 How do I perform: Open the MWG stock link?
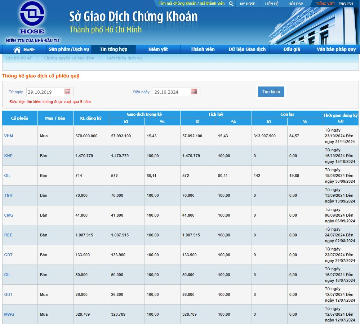pos(9,314)
